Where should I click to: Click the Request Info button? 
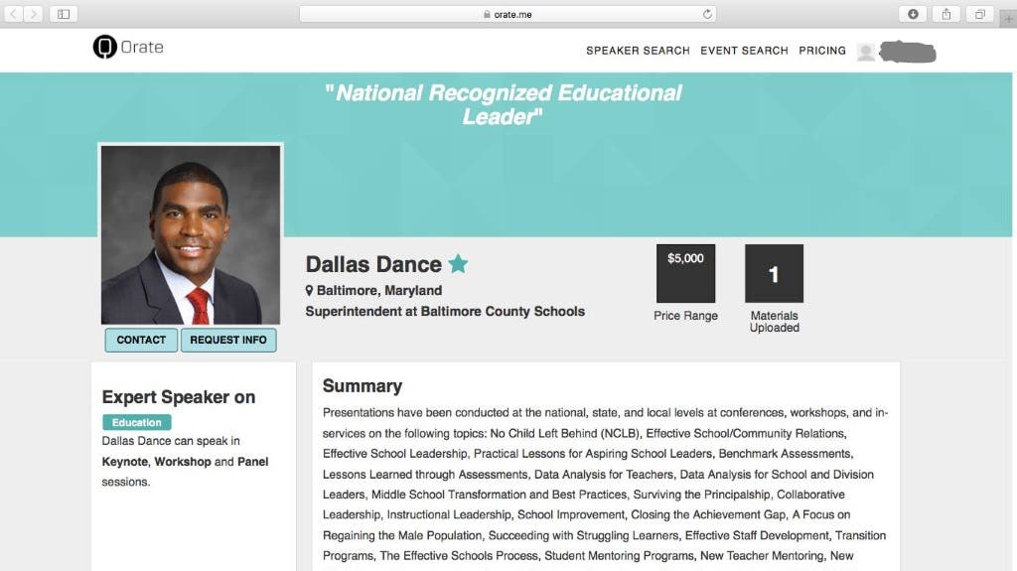click(x=228, y=340)
